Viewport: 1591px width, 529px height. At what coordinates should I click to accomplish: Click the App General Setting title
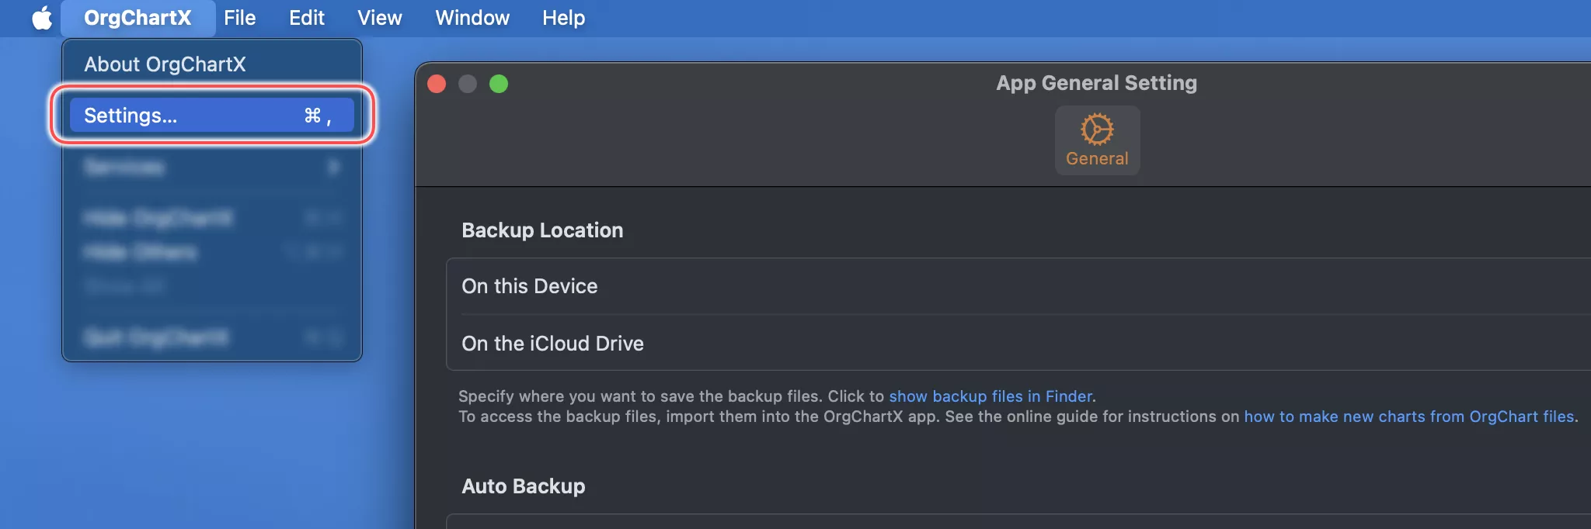1096,83
